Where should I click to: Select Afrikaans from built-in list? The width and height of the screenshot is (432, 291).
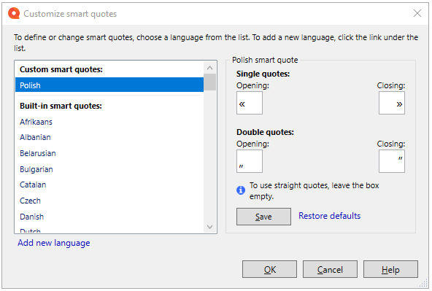tap(36, 122)
